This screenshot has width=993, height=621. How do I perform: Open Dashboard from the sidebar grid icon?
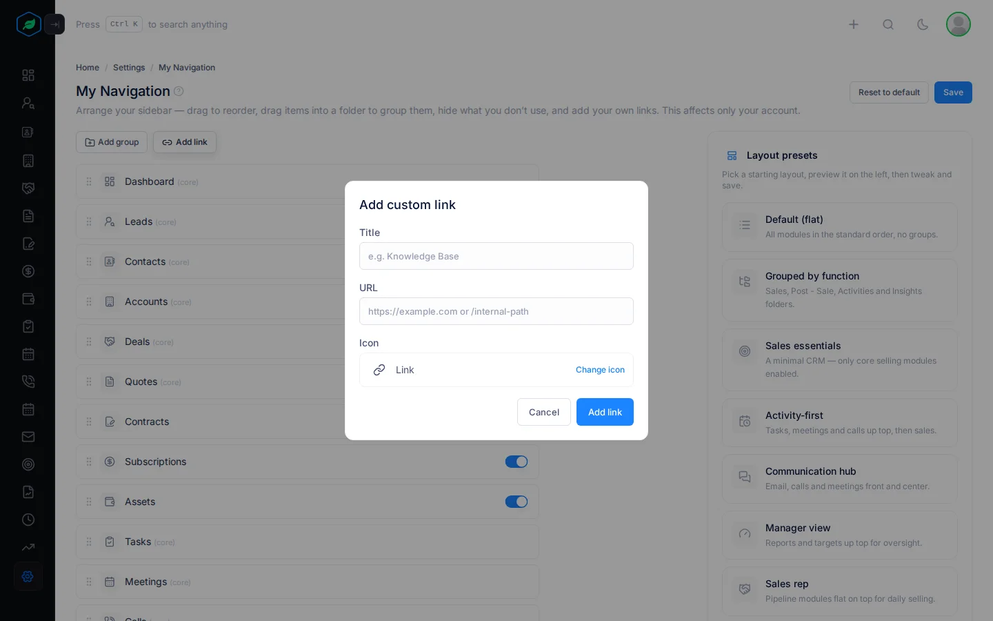point(28,75)
